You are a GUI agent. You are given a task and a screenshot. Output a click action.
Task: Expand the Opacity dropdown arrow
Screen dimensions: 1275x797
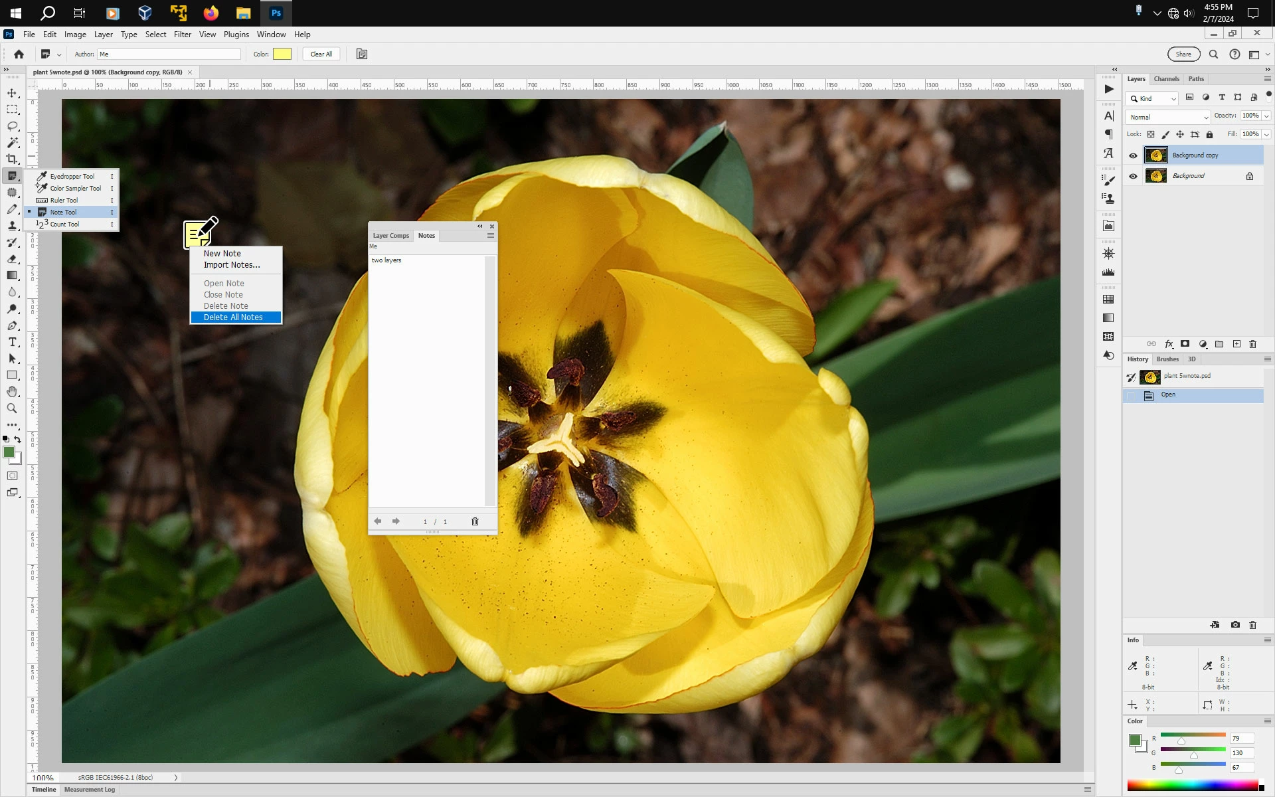tap(1266, 116)
